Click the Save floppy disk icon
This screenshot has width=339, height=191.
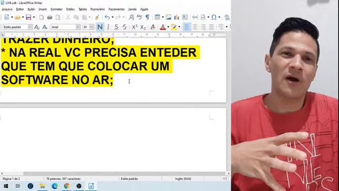(x=28, y=17)
